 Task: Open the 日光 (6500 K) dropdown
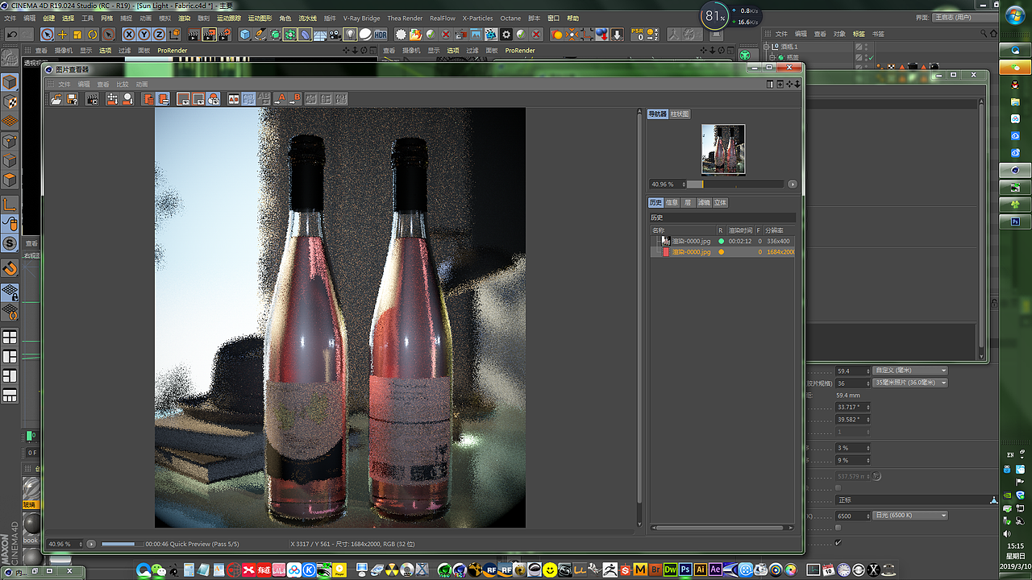click(910, 516)
